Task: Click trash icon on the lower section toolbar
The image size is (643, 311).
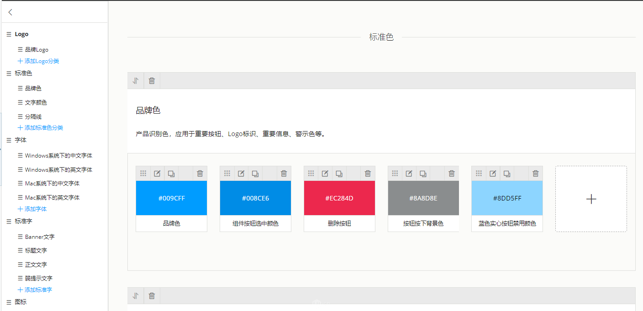Action: click(x=152, y=296)
